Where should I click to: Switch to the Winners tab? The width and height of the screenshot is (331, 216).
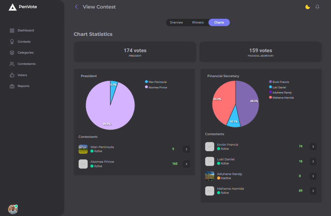[x=198, y=23]
